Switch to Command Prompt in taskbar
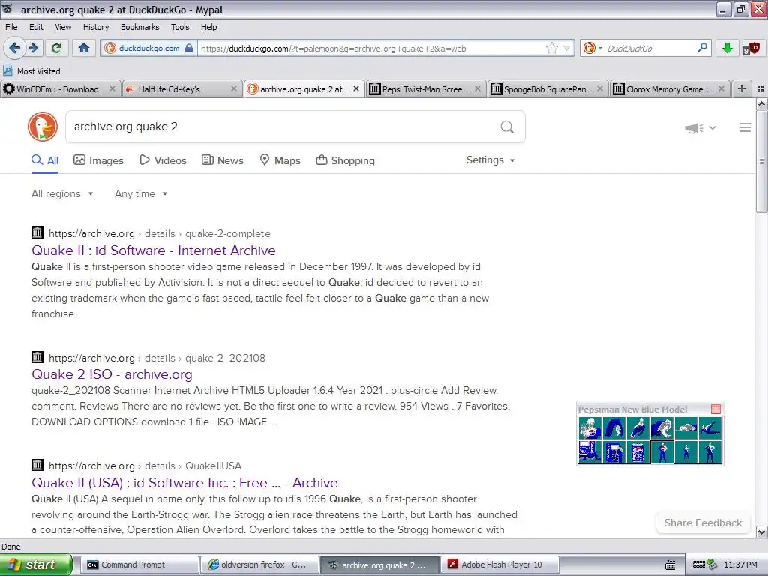The image size is (768, 576). tap(139, 565)
